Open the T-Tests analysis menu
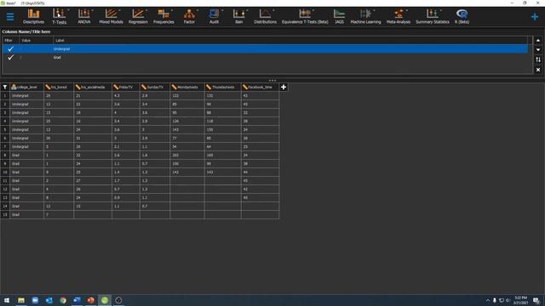Screen dimensions: 545x306 (x=59, y=16)
